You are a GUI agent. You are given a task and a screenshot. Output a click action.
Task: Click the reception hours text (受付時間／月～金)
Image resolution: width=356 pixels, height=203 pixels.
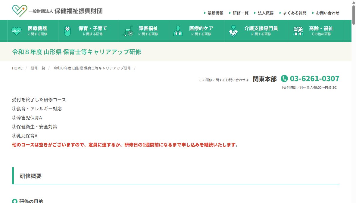coord(310,88)
